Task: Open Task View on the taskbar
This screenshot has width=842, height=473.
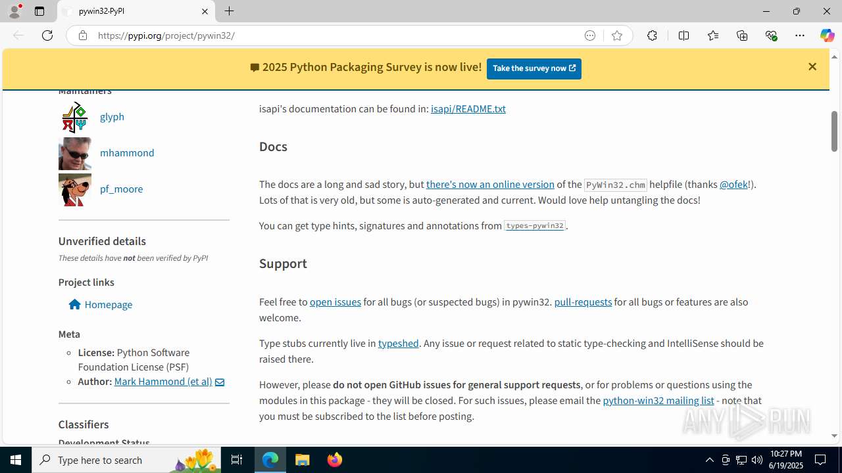Action: click(x=237, y=460)
